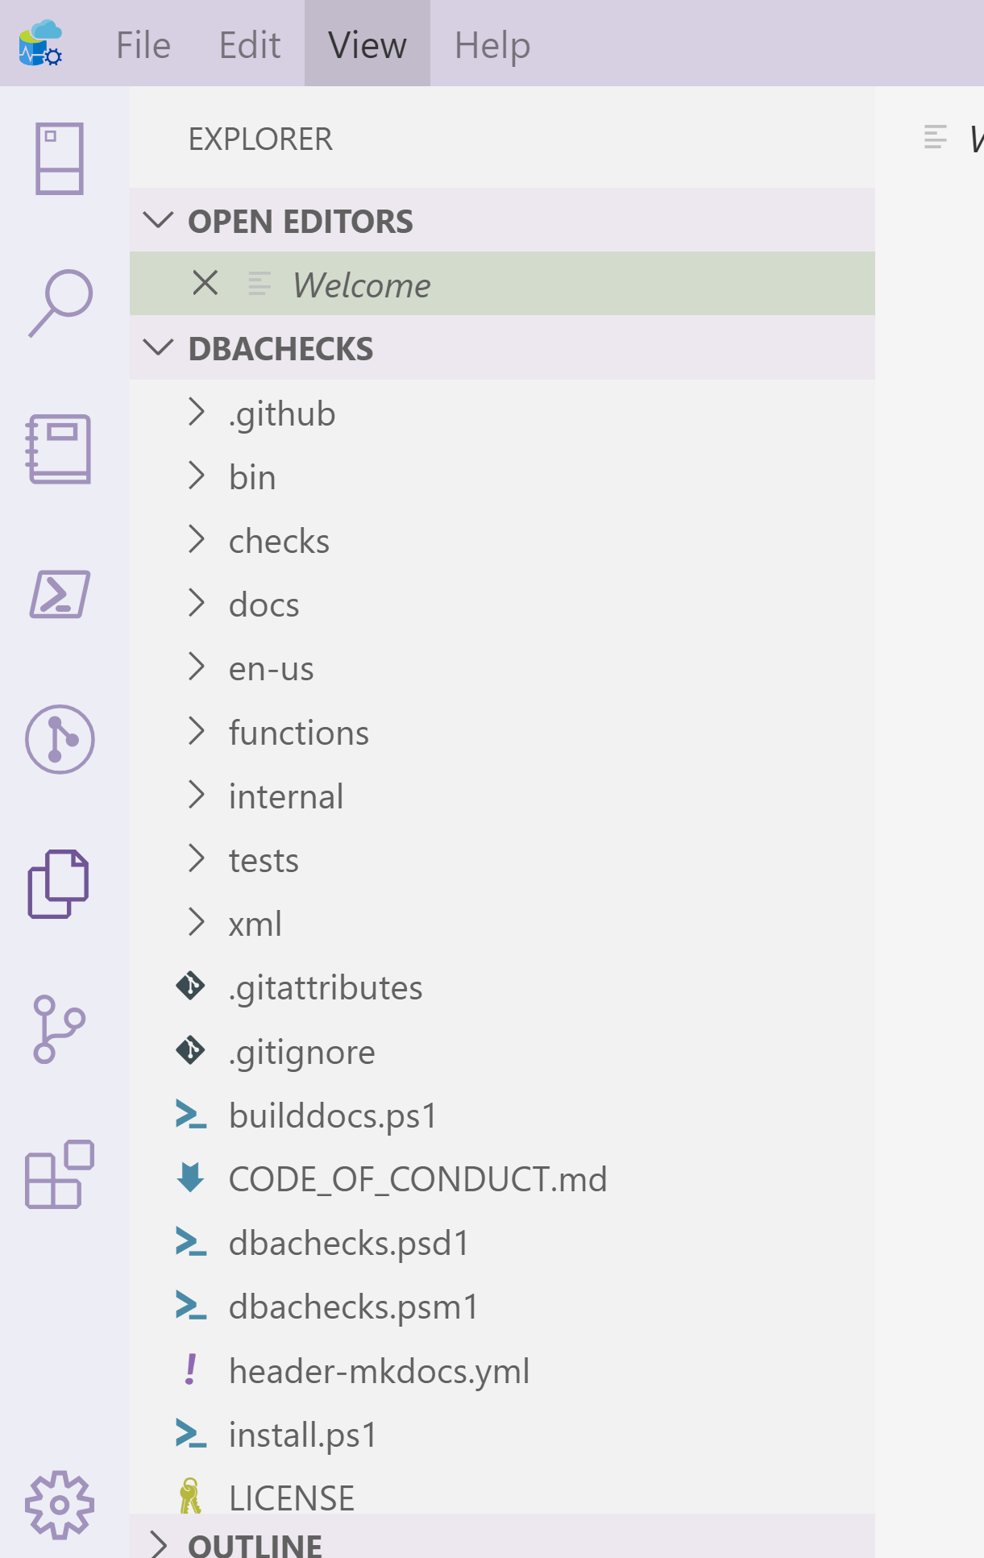Open the Manage settings gear icon
Image resolution: width=984 pixels, height=1558 pixels.
click(x=60, y=1505)
